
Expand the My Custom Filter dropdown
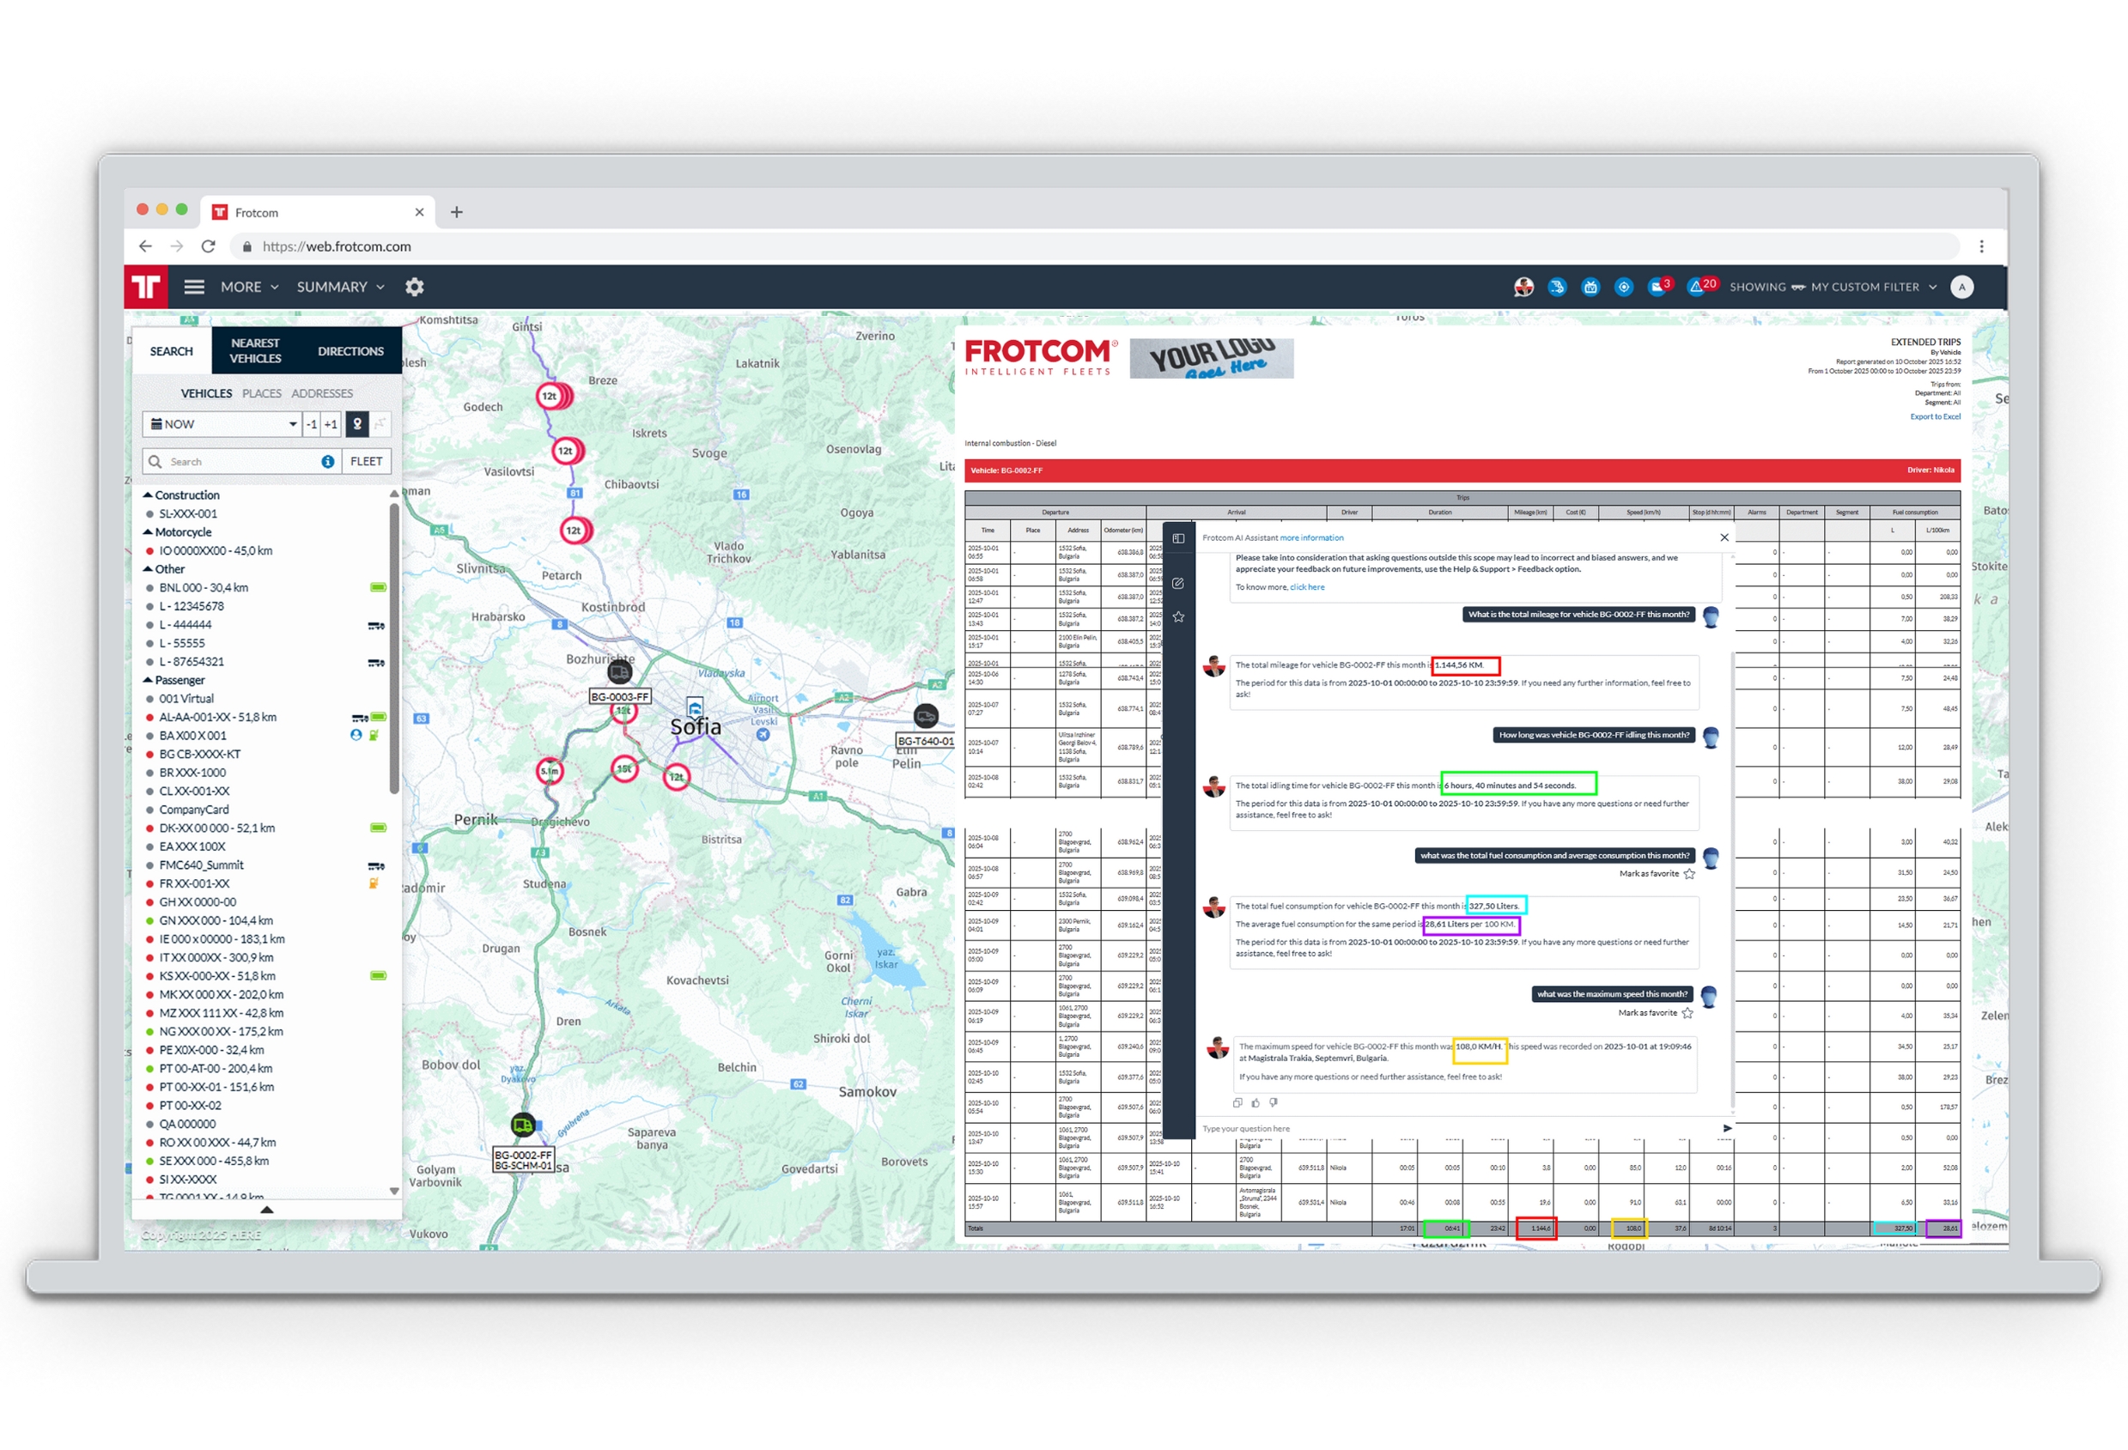coord(1933,288)
